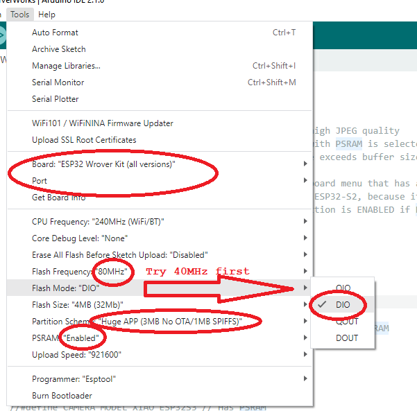Choose QIO flash mode

tap(343, 288)
